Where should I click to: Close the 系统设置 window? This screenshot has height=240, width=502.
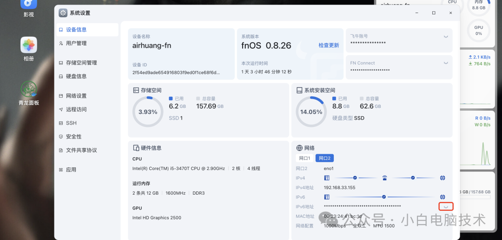[450, 13]
